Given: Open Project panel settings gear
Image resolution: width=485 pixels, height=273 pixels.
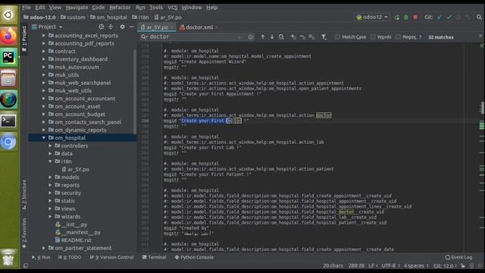Looking at the screenshot, I should 122,27.
